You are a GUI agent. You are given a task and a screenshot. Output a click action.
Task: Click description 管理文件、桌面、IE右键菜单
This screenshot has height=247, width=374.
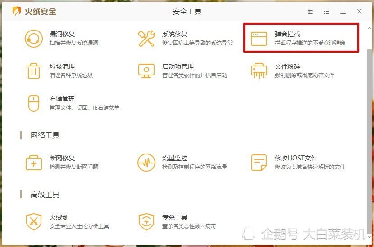[84, 108]
